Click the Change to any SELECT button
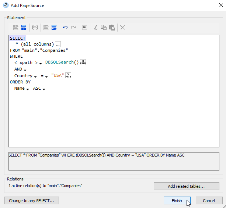The image size is (226, 208). 32,201
